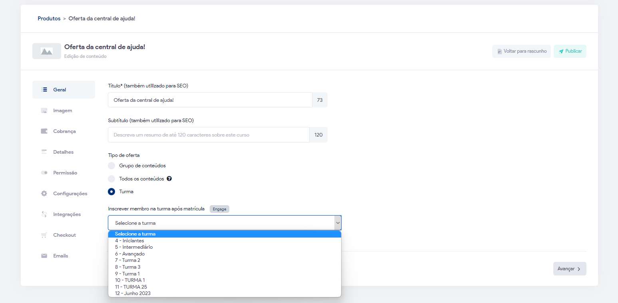Screen dimensions: 618x303
Task: Click the Imagem picture icon in sidebar
Action: (44, 111)
